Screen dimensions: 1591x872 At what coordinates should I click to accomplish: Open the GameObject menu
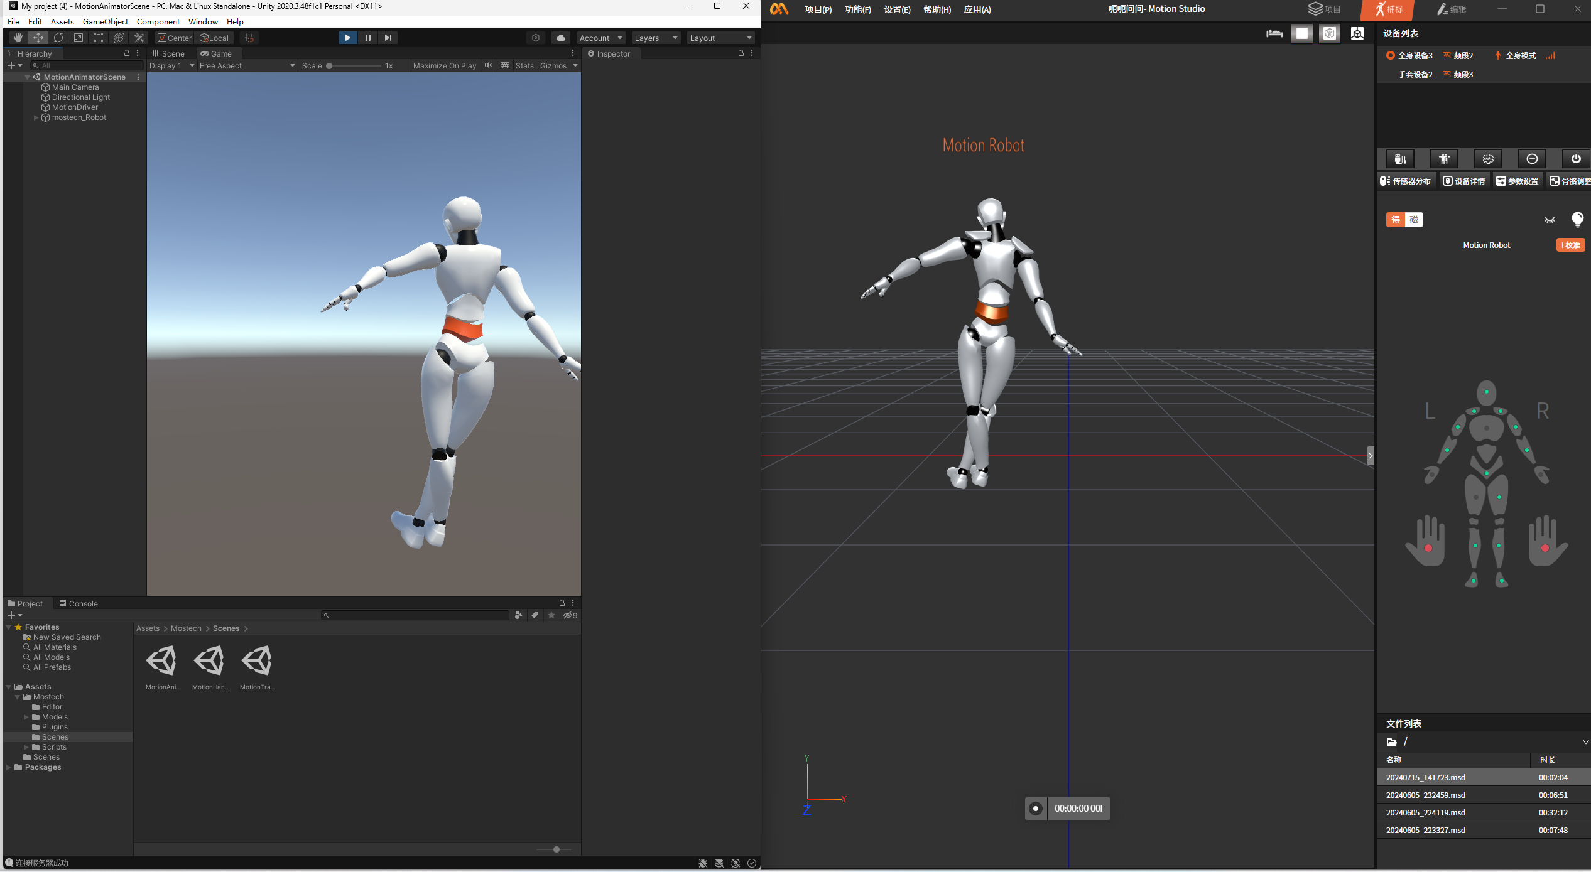[x=105, y=21]
